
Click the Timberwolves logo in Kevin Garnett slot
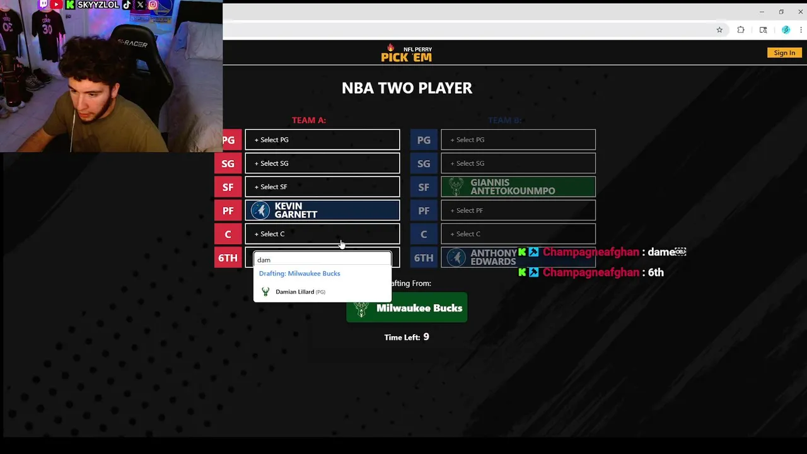(260, 211)
